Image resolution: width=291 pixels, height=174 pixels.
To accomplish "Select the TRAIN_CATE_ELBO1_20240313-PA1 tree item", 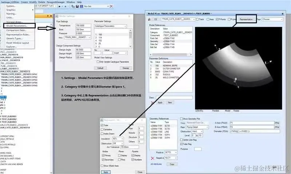I will click(19, 74).
